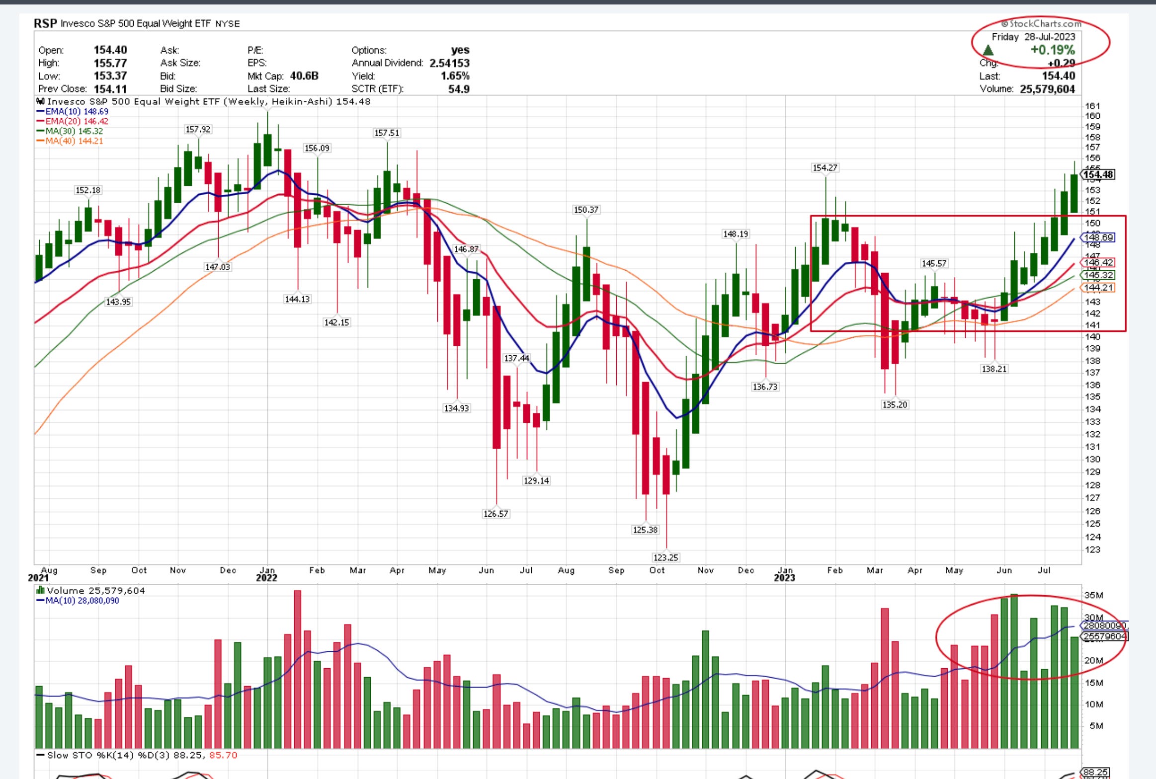
Task: Click the 125.38 low price label
Action: (645, 530)
